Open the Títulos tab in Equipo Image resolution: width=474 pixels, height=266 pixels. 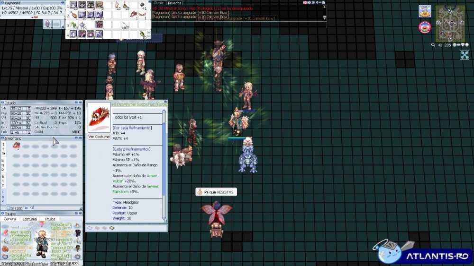49,219
